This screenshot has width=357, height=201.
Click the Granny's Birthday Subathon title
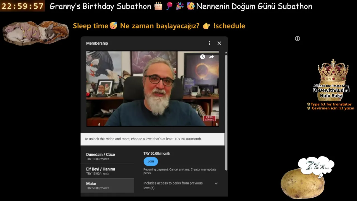pyautogui.click(x=100, y=6)
